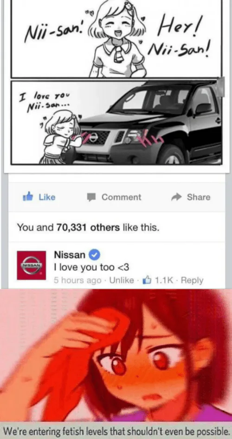Click the Comment speech bubble icon
This screenshot has width=232, height=439.
point(91,197)
